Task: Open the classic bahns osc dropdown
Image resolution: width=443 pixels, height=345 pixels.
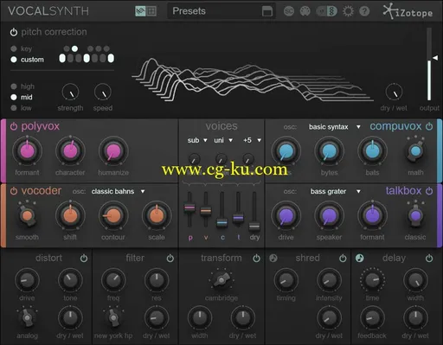Action: click(x=119, y=191)
